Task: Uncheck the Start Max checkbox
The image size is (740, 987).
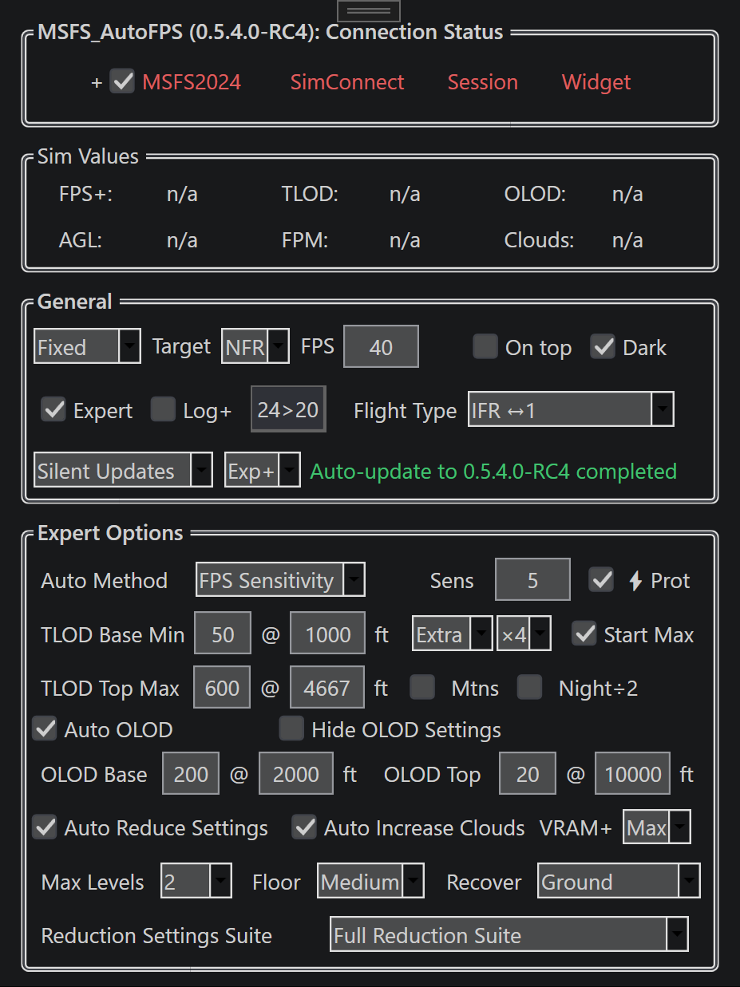Action: click(x=585, y=634)
